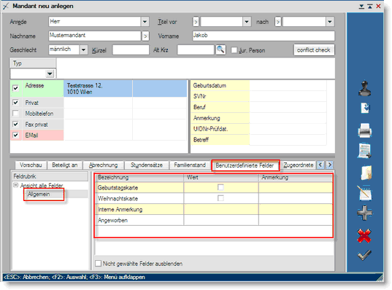Click the red X cancel icon
Viewport: 392px width, 290px height.
364,236
